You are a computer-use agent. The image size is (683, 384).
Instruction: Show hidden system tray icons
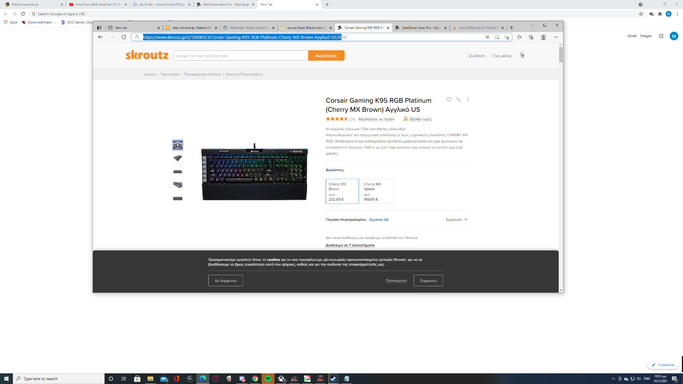tap(613, 378)
